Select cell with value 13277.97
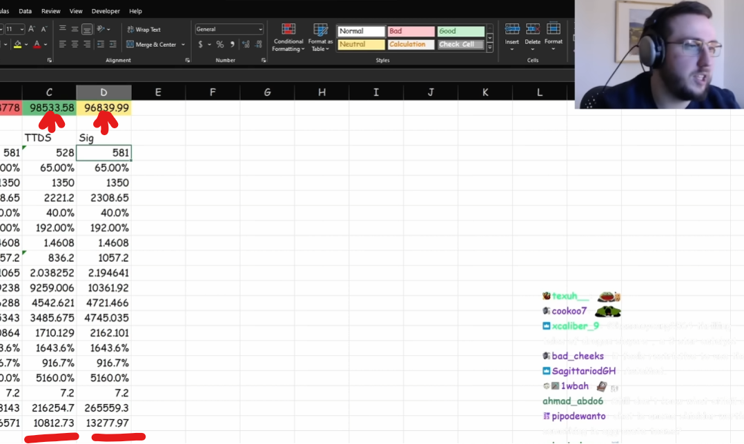Image resolution: width=744 pixels, height=444 pixels. [x=104, y=423]
